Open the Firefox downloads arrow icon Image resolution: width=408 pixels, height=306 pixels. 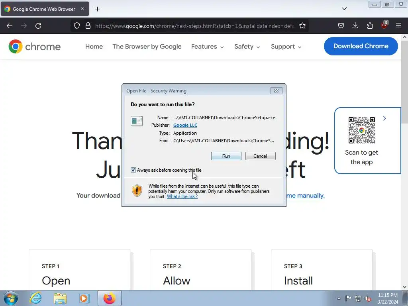(x=355, y=25)
